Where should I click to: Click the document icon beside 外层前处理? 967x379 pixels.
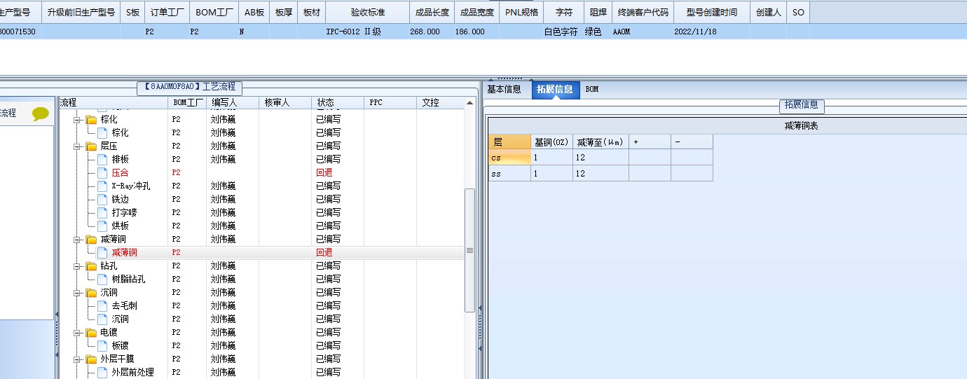coord(102,373)
